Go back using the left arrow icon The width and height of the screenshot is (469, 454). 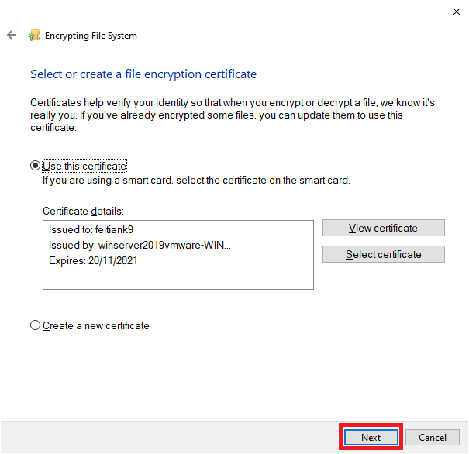[12, 35]
